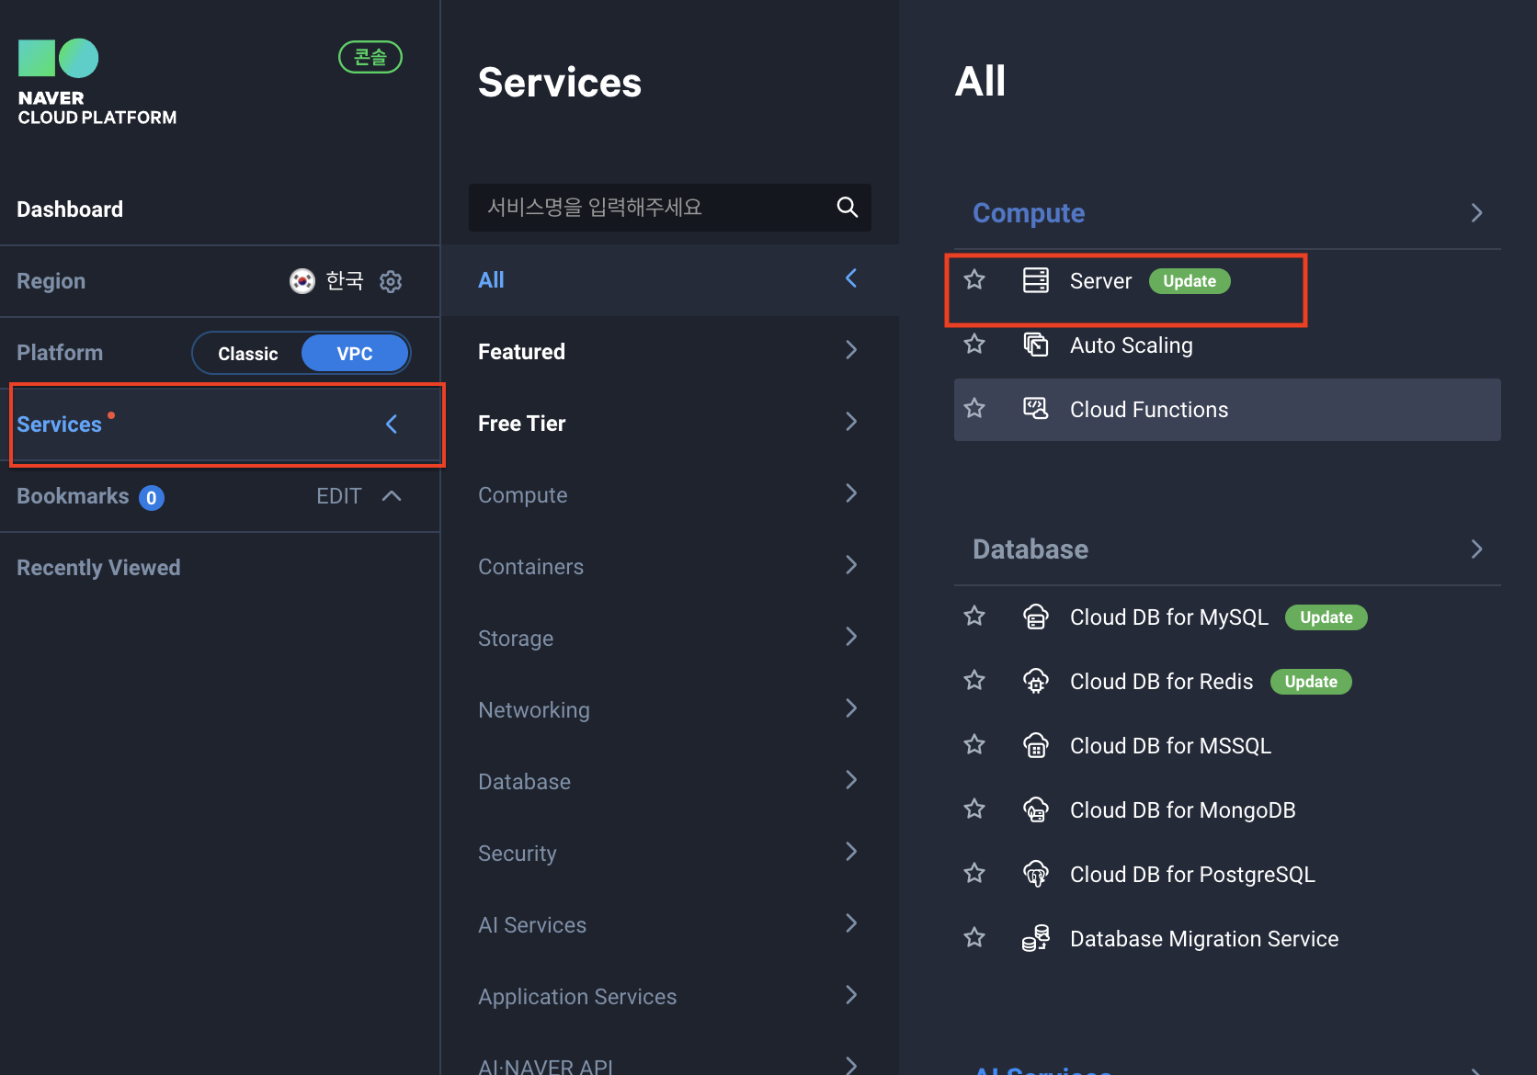
Task: Star Cloud DB for MongoDB
Action: [x=974, y=809]
